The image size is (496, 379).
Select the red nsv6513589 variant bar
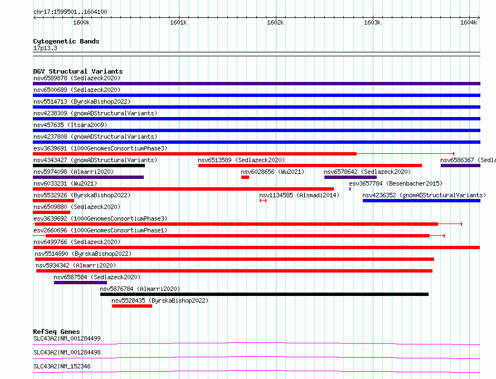click(x=310, y=166)
